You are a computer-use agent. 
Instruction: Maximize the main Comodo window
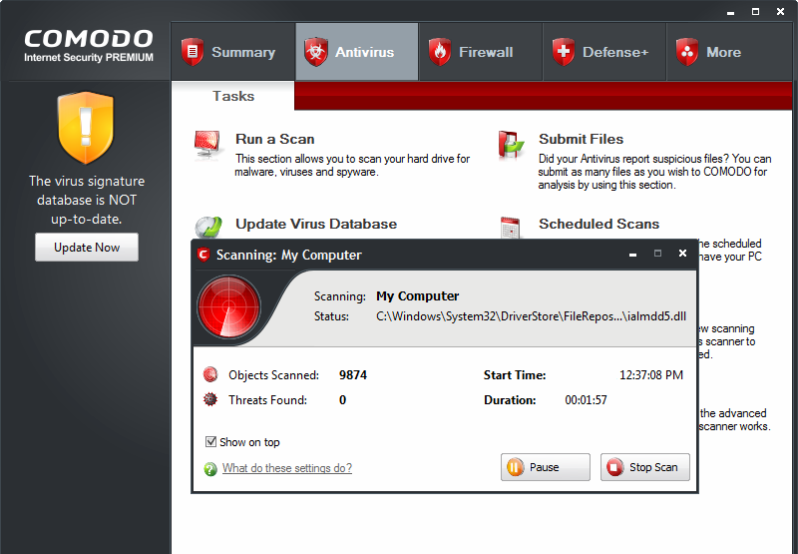tap(755, 12)
